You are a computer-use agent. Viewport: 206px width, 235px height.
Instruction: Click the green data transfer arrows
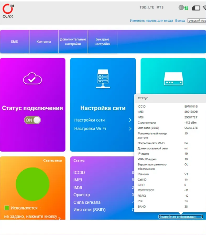[x=186, y=8]
